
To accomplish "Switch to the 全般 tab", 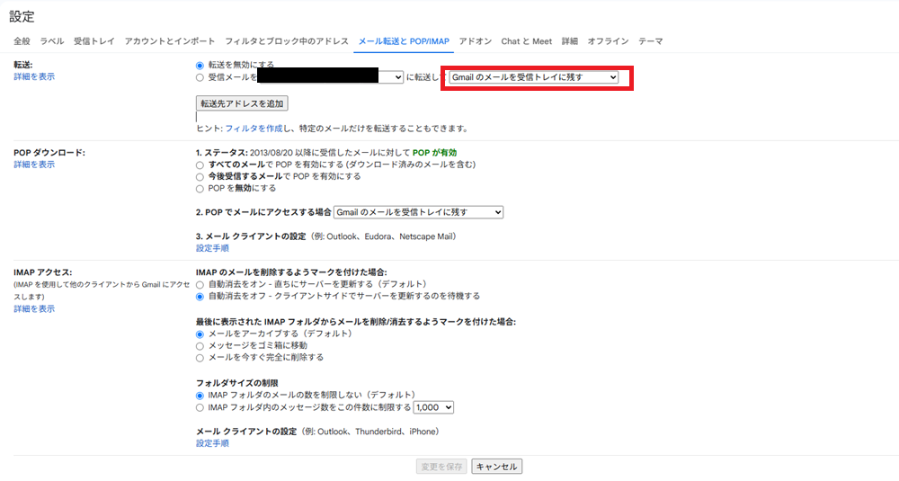I will pos(22,41).
